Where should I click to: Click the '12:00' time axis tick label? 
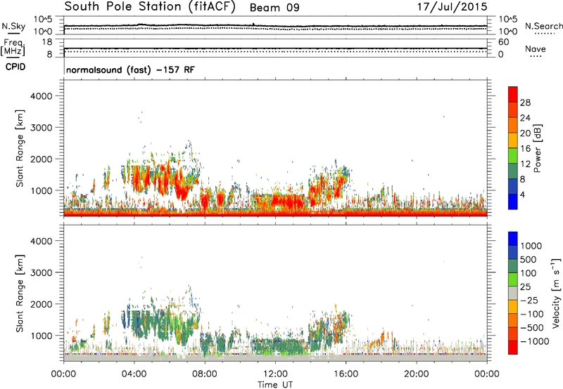point(275,374)
